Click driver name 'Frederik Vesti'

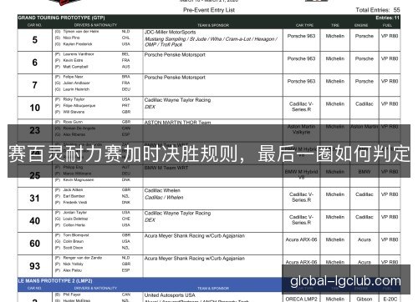[75, 203]
